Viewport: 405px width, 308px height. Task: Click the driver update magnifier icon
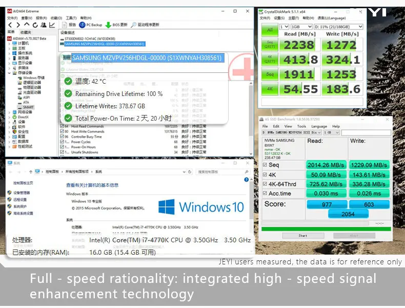(x=133, y=25)
